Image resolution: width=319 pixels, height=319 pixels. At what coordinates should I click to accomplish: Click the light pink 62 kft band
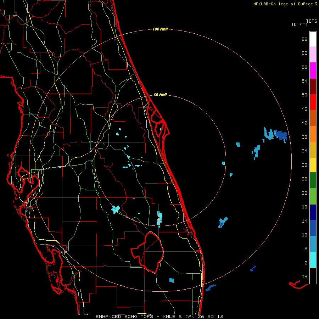pyautogui.click(x=313, y=54)
